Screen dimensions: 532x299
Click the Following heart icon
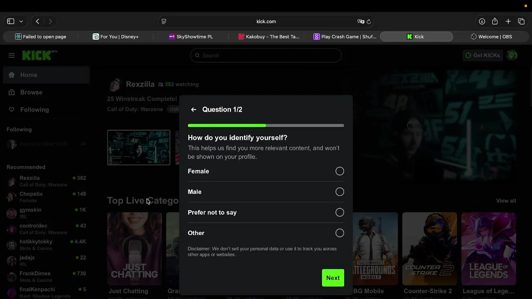coord(12,110)
